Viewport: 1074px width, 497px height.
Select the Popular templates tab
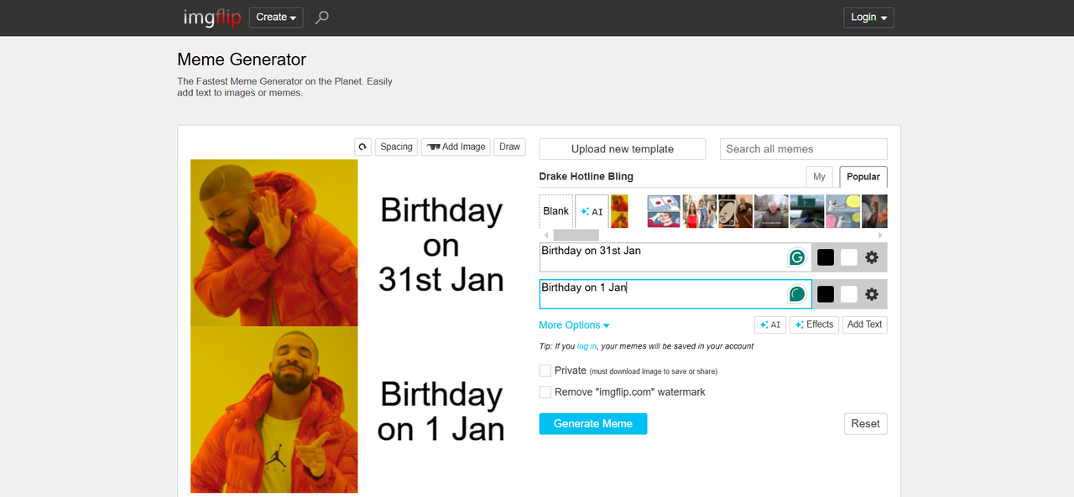click(863, 177)
